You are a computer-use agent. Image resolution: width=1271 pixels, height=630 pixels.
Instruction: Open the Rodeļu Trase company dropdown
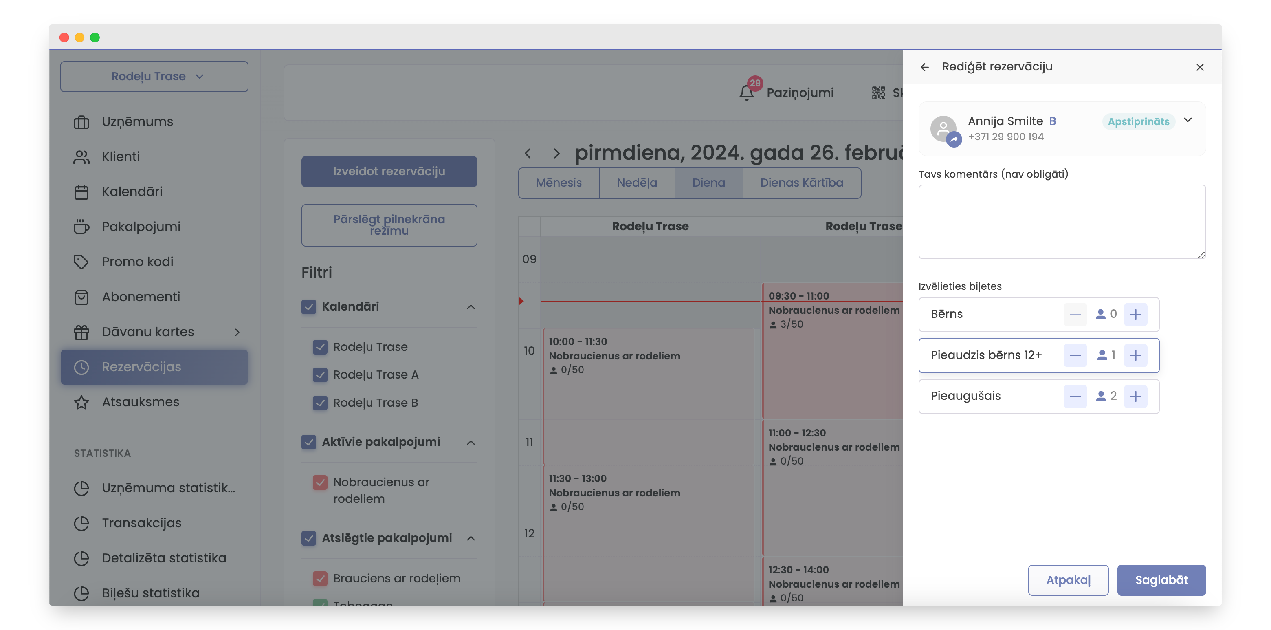pyautogui.click(x=154, y=77)
